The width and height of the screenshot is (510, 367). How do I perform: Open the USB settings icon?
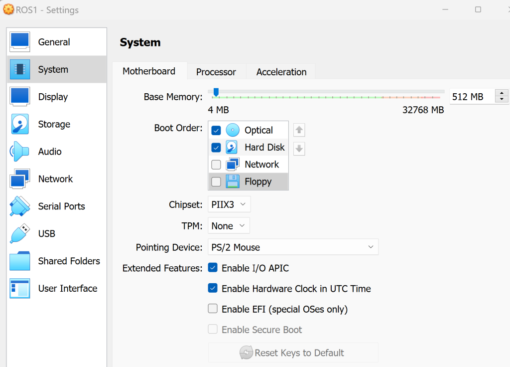click(20, 233)
